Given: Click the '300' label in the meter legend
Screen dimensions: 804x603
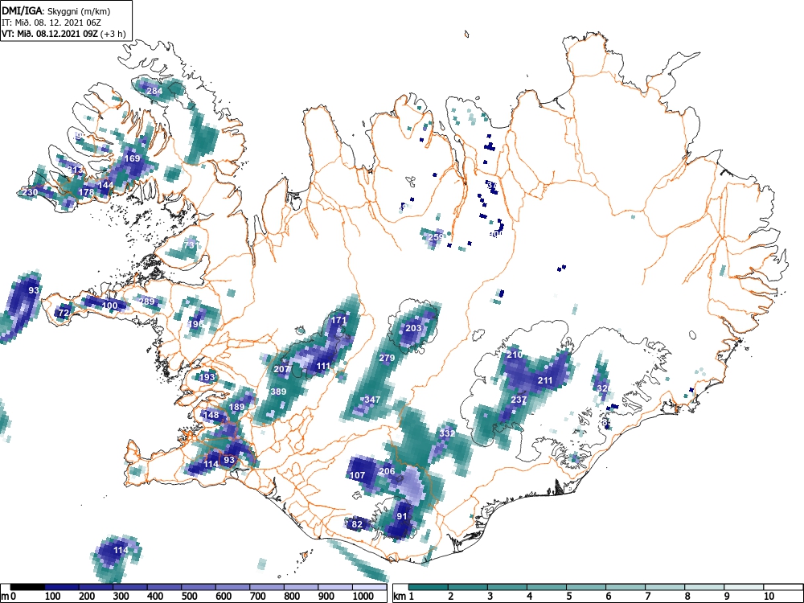Looking at the screenshot, I should pyautogui.click(x=121, y=597).
